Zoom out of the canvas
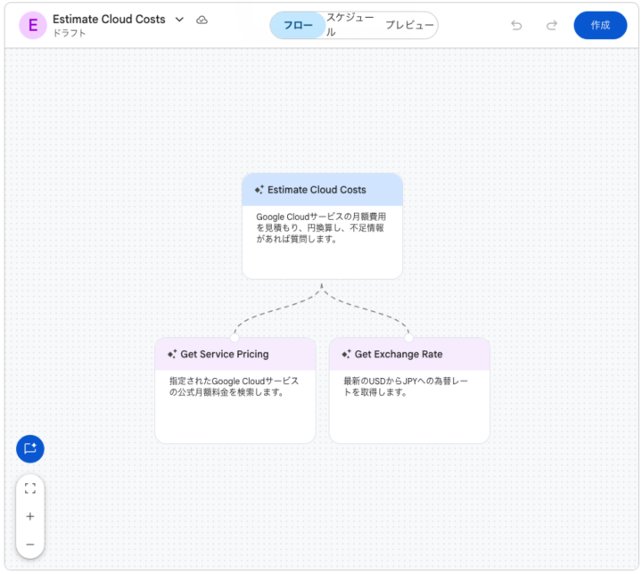Viewport: 642px width, 574px height. (x=30, y=544)
